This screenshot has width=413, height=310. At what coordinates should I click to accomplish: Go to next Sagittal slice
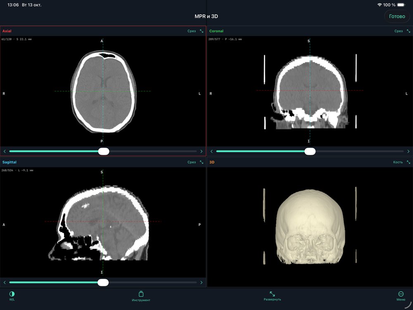[x=202, y=282]
